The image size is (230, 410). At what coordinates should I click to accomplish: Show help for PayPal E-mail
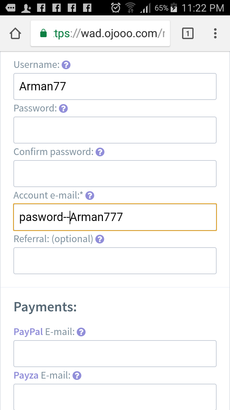[x=81, y=332]
